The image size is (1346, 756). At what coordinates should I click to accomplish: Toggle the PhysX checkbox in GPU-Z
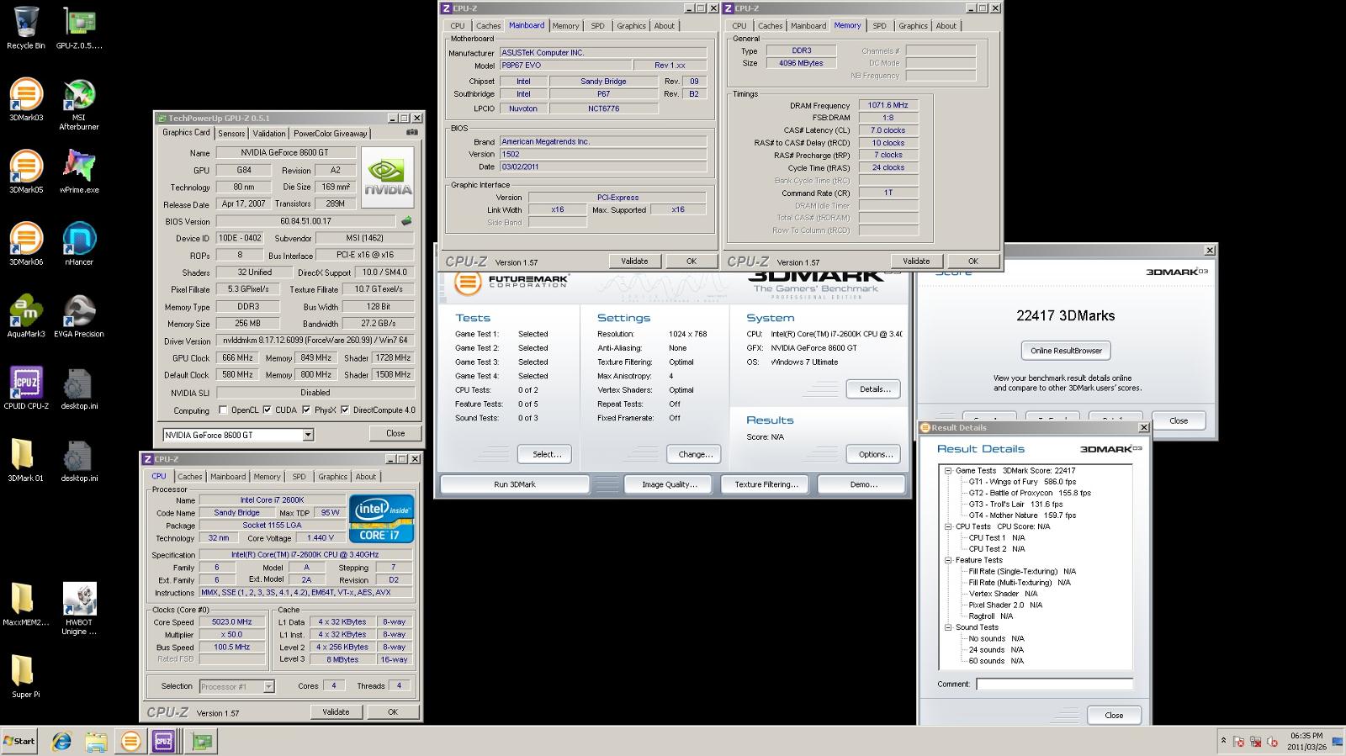(306, 410)
